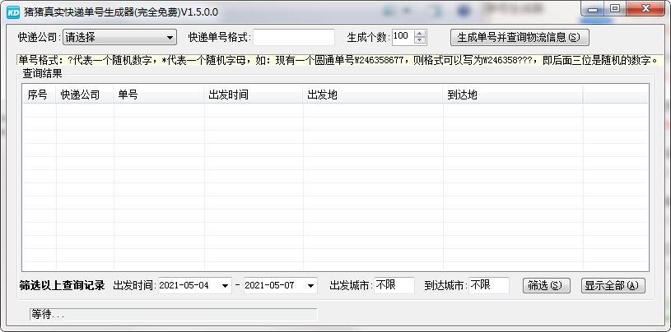Click the 出发地 column header
This screenshot has height=332, width=671.
[x=373, y=95]
